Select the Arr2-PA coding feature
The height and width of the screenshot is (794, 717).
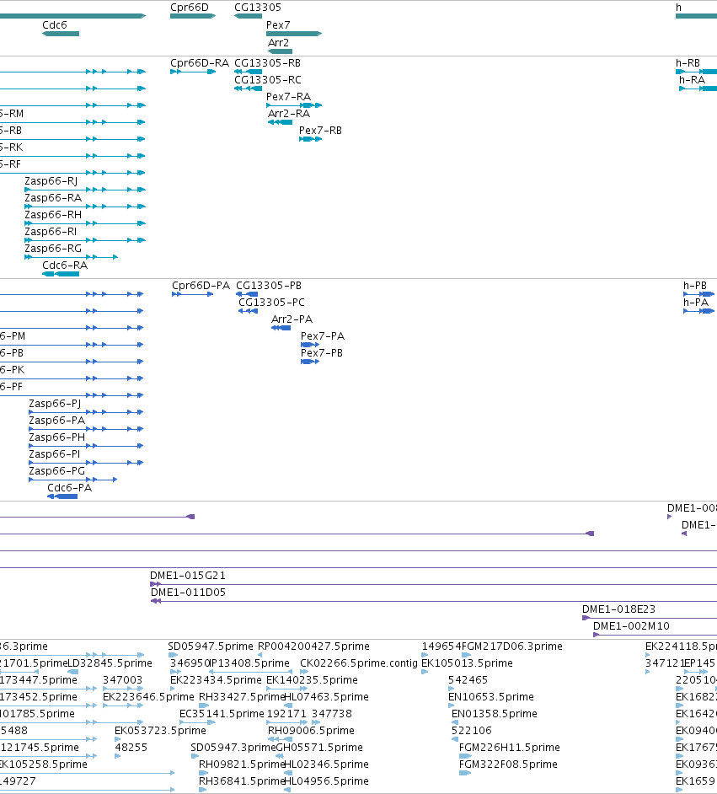pyautogui.click(x=281, y=328)
